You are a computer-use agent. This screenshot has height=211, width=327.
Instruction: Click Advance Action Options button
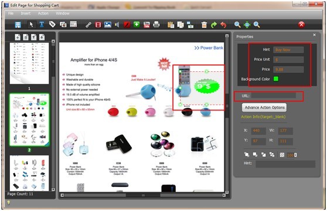pyautogui.click(x=264, y=108)
